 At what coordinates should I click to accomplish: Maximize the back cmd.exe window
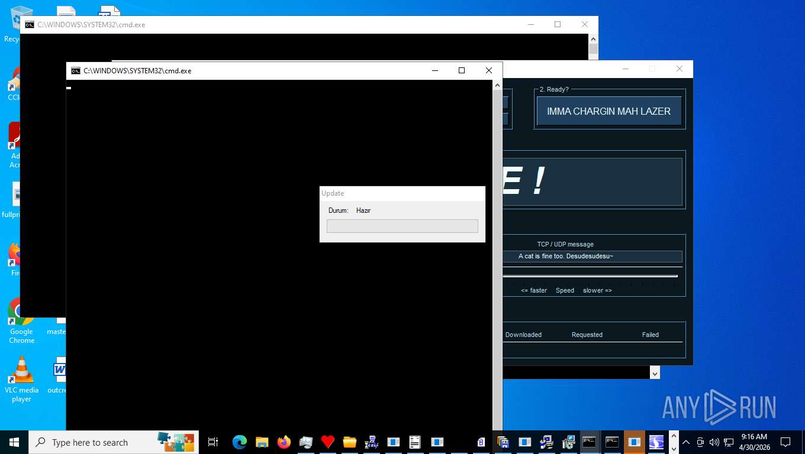tap(558, 24)
